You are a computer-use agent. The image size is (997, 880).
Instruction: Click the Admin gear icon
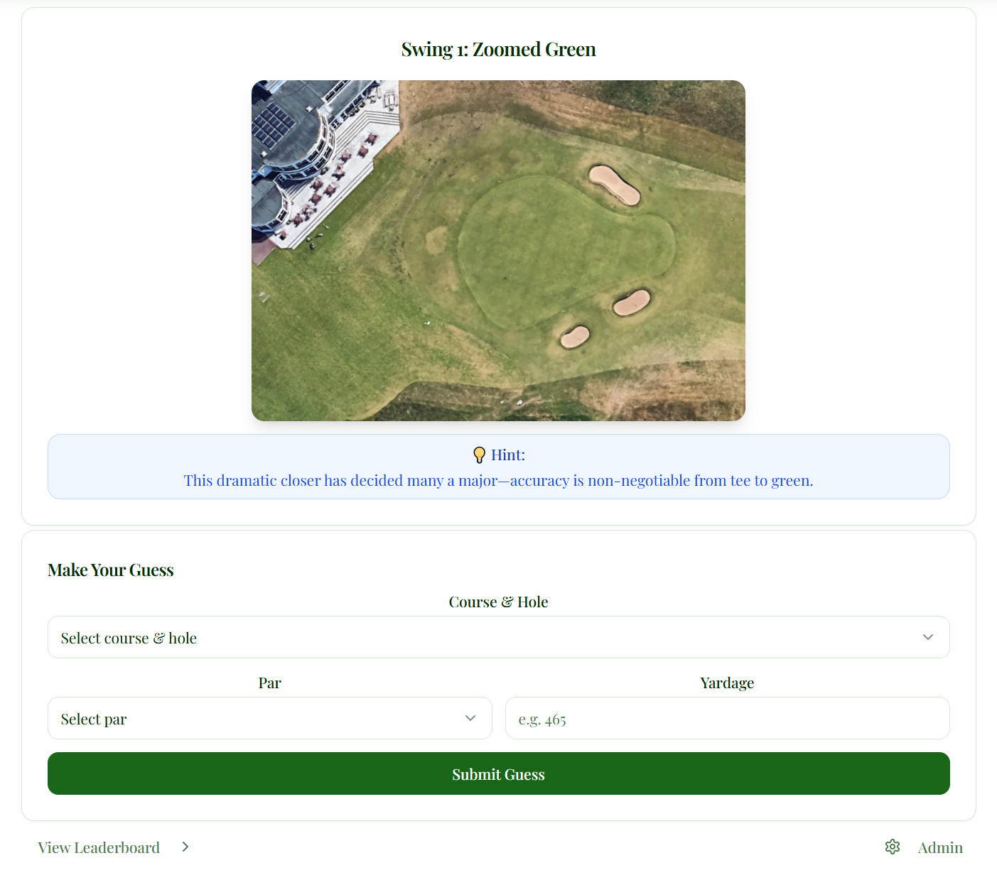(893, 847)
